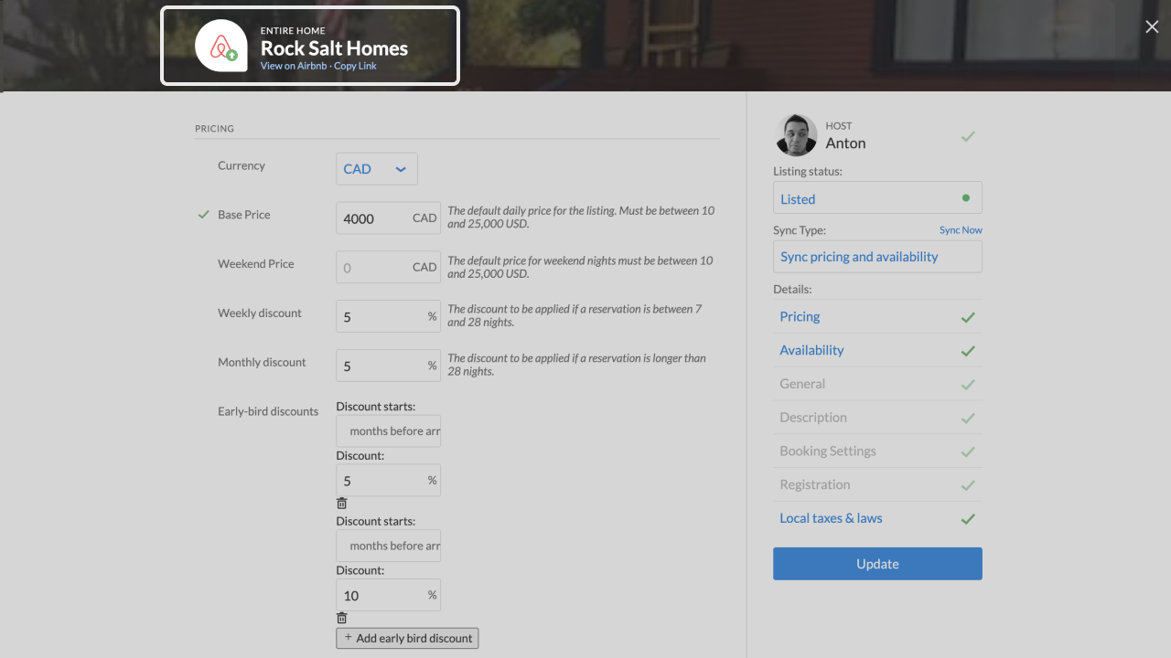Click the checkmark next to host Anton
The width and height of the screenshot is (1171, 658).
(x=968, y=136)
